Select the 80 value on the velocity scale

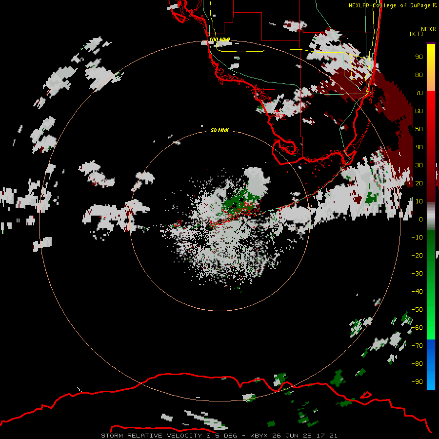coord(419,75)
